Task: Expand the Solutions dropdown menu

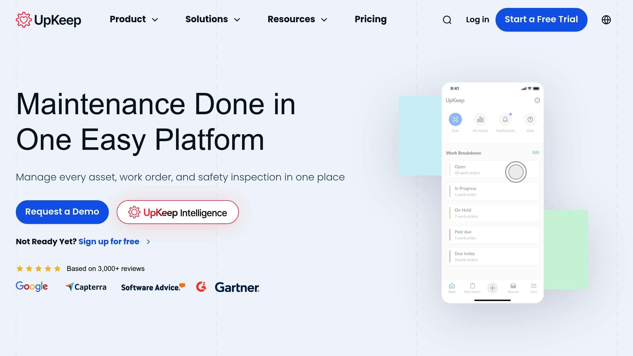Action: click(x=213, y=19)
